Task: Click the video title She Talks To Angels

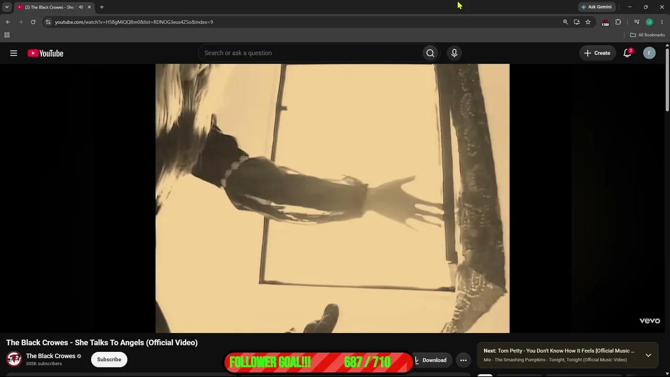Action: pos(102,342)
